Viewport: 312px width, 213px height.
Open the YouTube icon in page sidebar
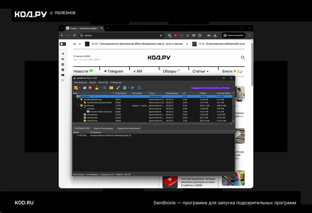pos(63,75)
